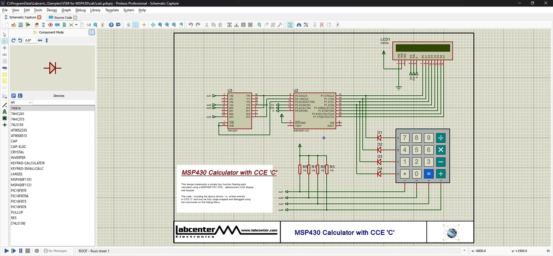Image resolution: width=553 pixels, height=256 pixels.
Task: Select the Wire Label Mode tool
Action: (5, 54)
